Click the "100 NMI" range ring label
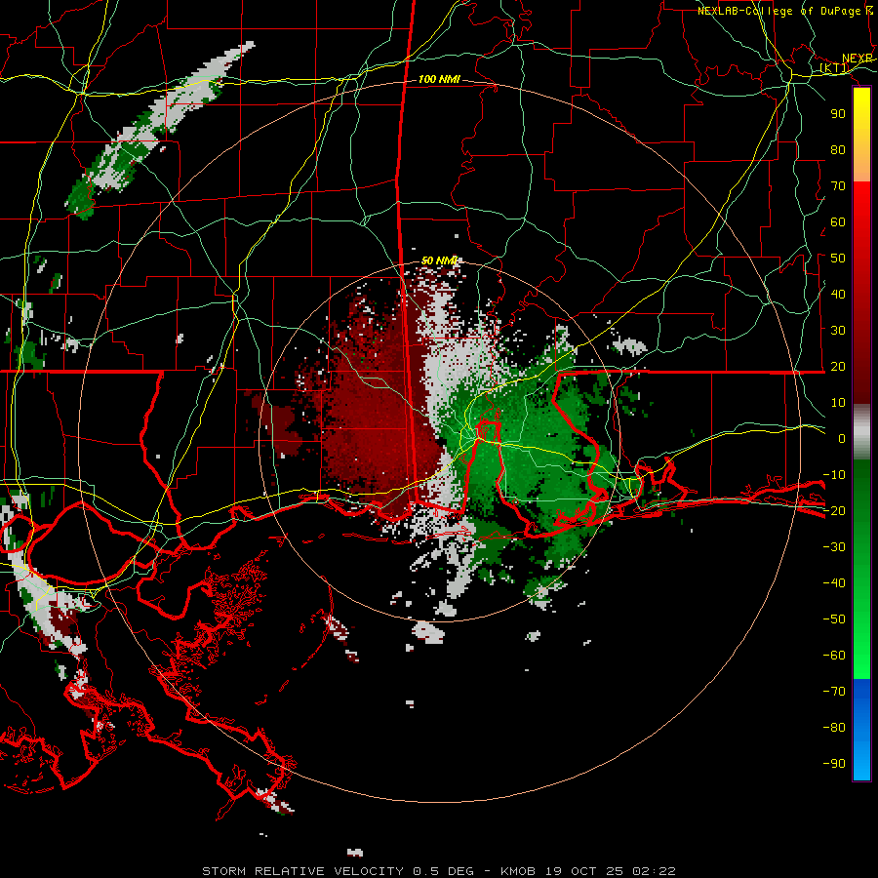 439,80
